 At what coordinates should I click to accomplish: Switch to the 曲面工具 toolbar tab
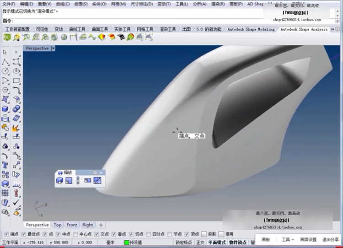[100, 29]
